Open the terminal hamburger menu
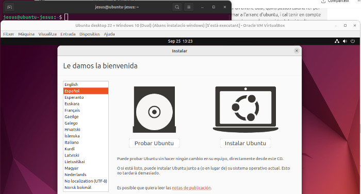The height and width of the screenshot is (194, 361). pos(189,7)
